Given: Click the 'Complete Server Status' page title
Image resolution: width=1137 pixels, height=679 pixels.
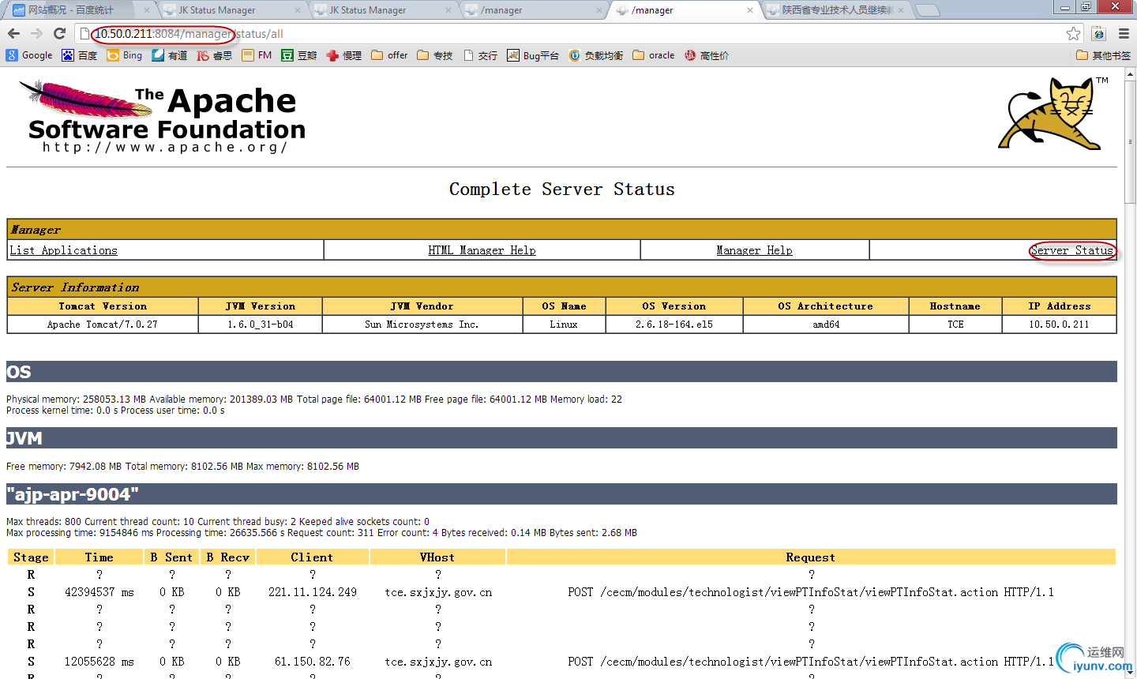Looking at the screenshot, I should (562, 189).
